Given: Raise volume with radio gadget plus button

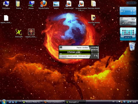Looking at the screenshot, I should pyautogui.click(x=134, y=13).
